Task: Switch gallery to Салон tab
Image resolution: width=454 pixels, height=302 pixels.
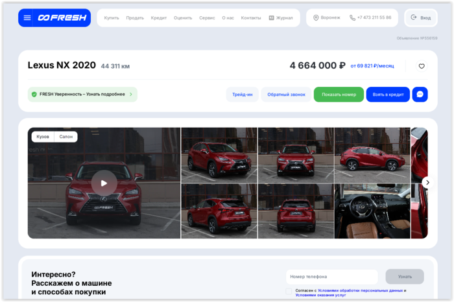Action: point(66,137)
